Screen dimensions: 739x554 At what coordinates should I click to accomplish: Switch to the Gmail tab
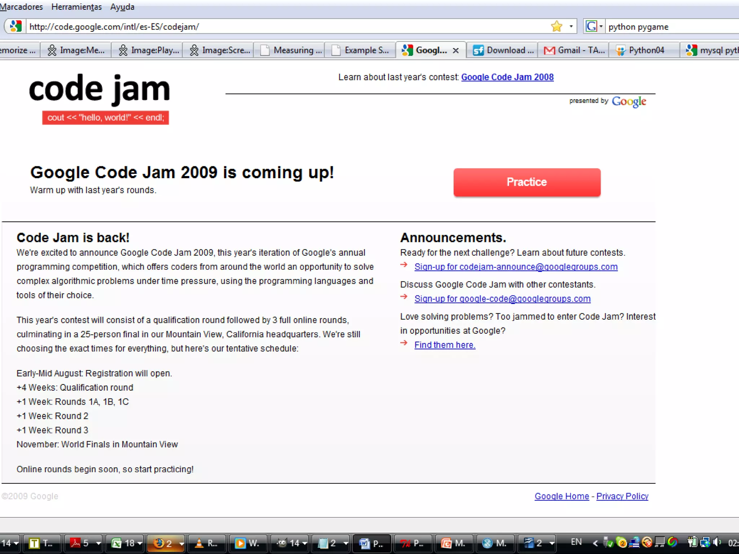(574, 50)
